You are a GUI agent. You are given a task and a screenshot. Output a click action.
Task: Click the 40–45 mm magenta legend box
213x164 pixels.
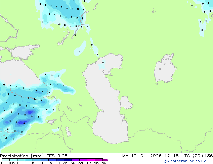(91, 160)
